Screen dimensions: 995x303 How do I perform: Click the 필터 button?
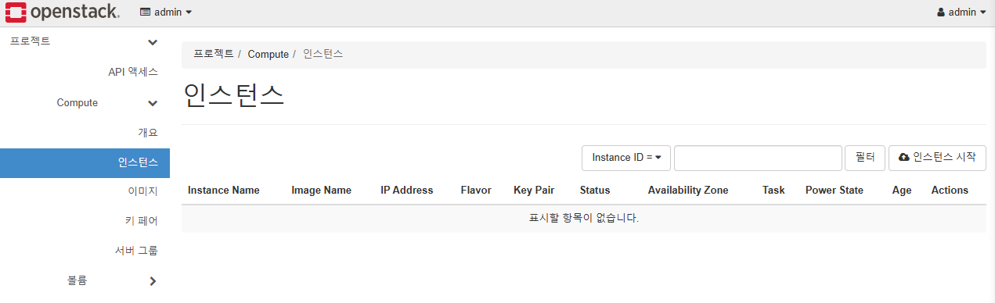(x=865, y=158)
